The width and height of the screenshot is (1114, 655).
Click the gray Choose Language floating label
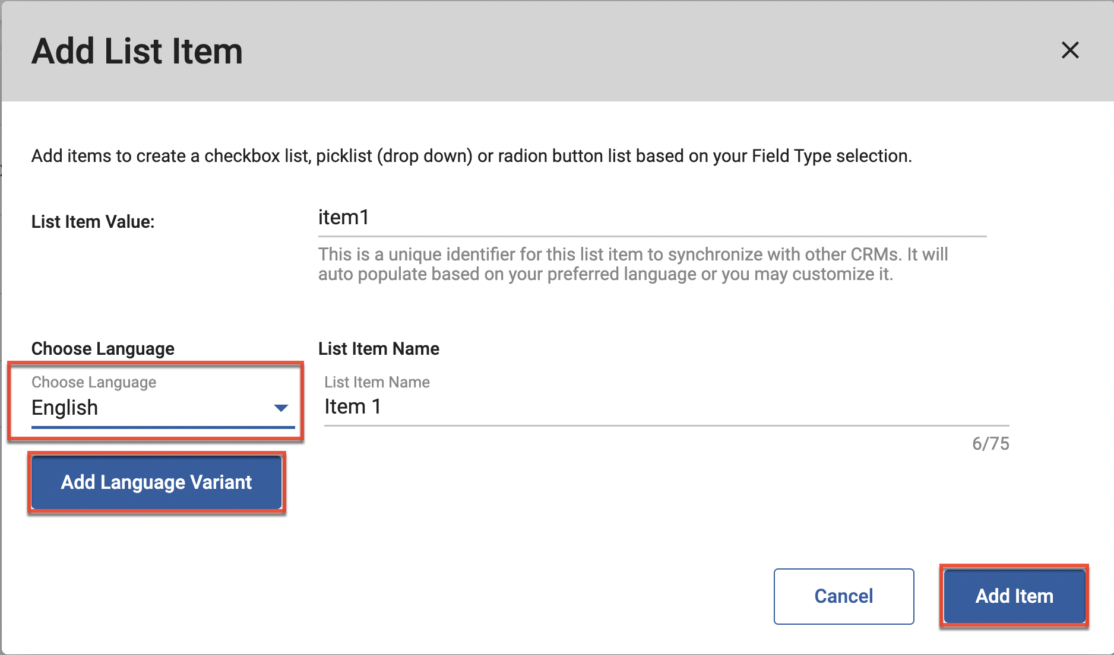point(94,383)
